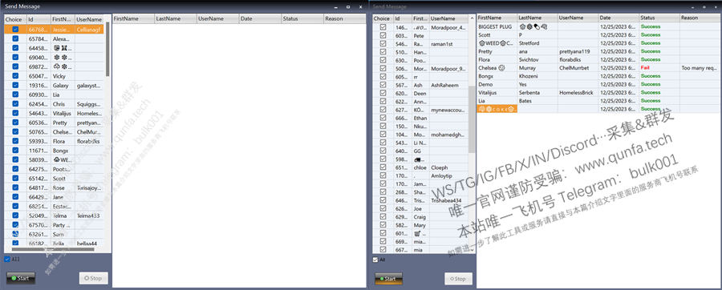This screenshot has width=722, height=290.
Task: Select the BIGGEST PLUG result row
Action: [x=598, y=26]
